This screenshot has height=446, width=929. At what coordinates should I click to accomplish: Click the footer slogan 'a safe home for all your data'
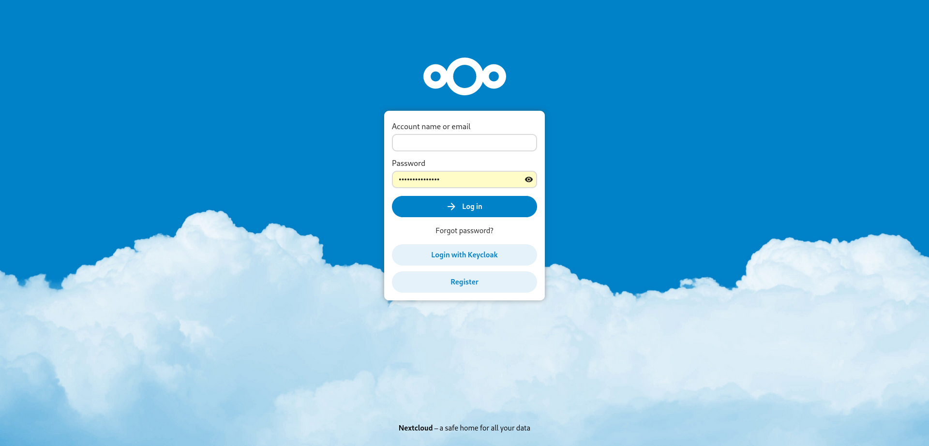[485, 428]
